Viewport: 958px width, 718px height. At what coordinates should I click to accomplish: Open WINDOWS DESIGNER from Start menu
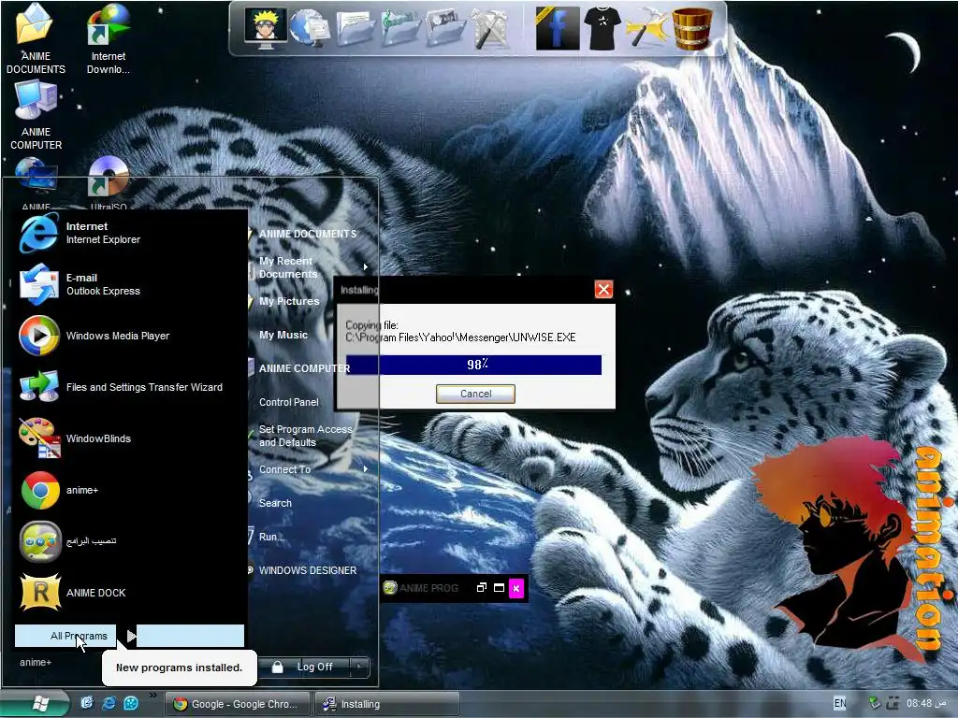(x=307, y=570)
